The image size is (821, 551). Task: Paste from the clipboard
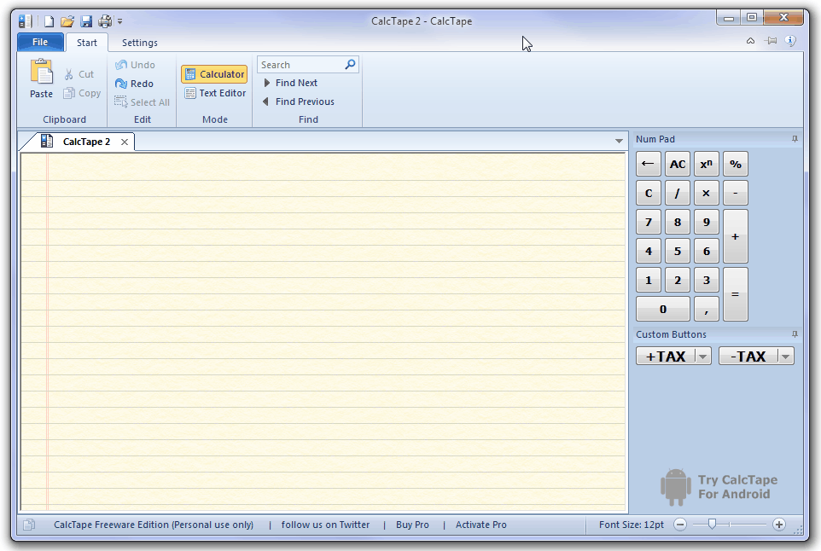[x=41, y=78]
